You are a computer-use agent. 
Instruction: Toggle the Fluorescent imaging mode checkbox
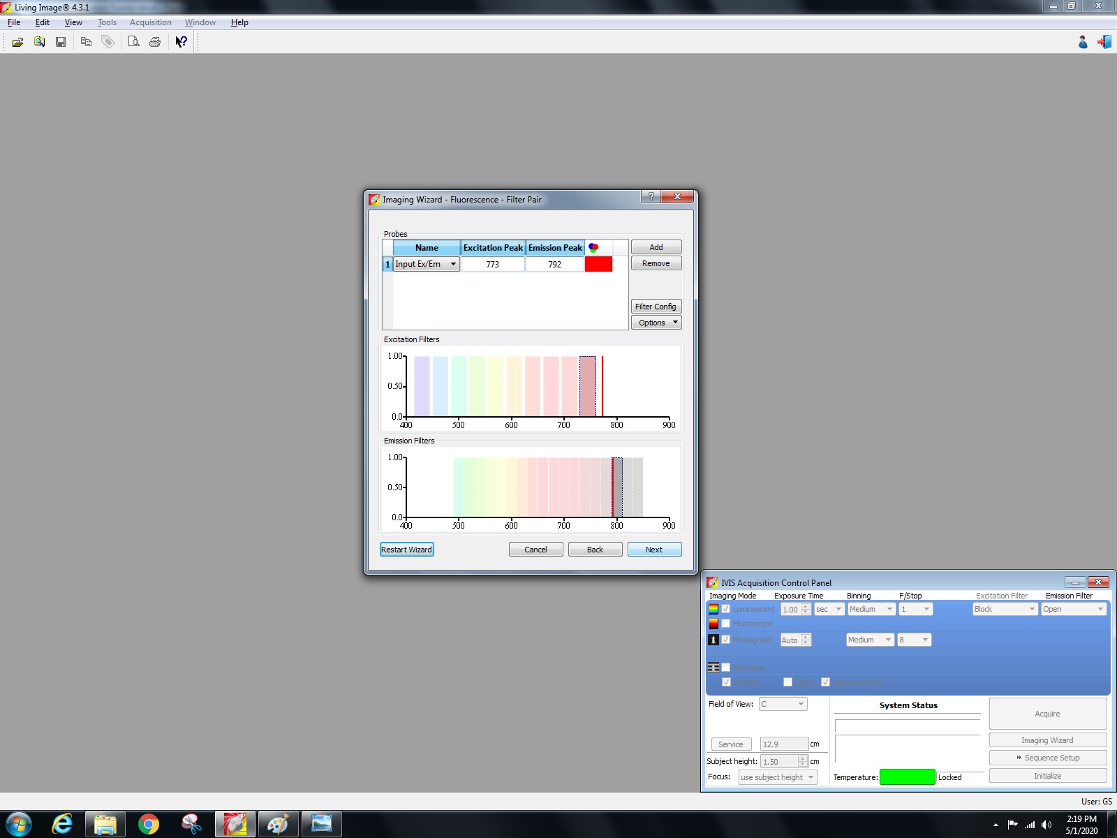click(726, 624)
